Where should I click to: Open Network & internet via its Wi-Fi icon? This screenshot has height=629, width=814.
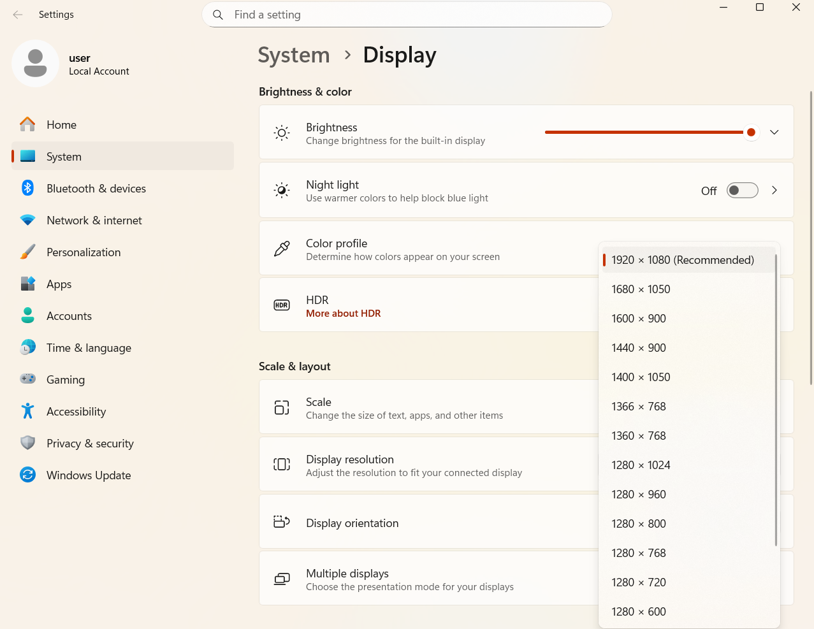coord(27,220)
